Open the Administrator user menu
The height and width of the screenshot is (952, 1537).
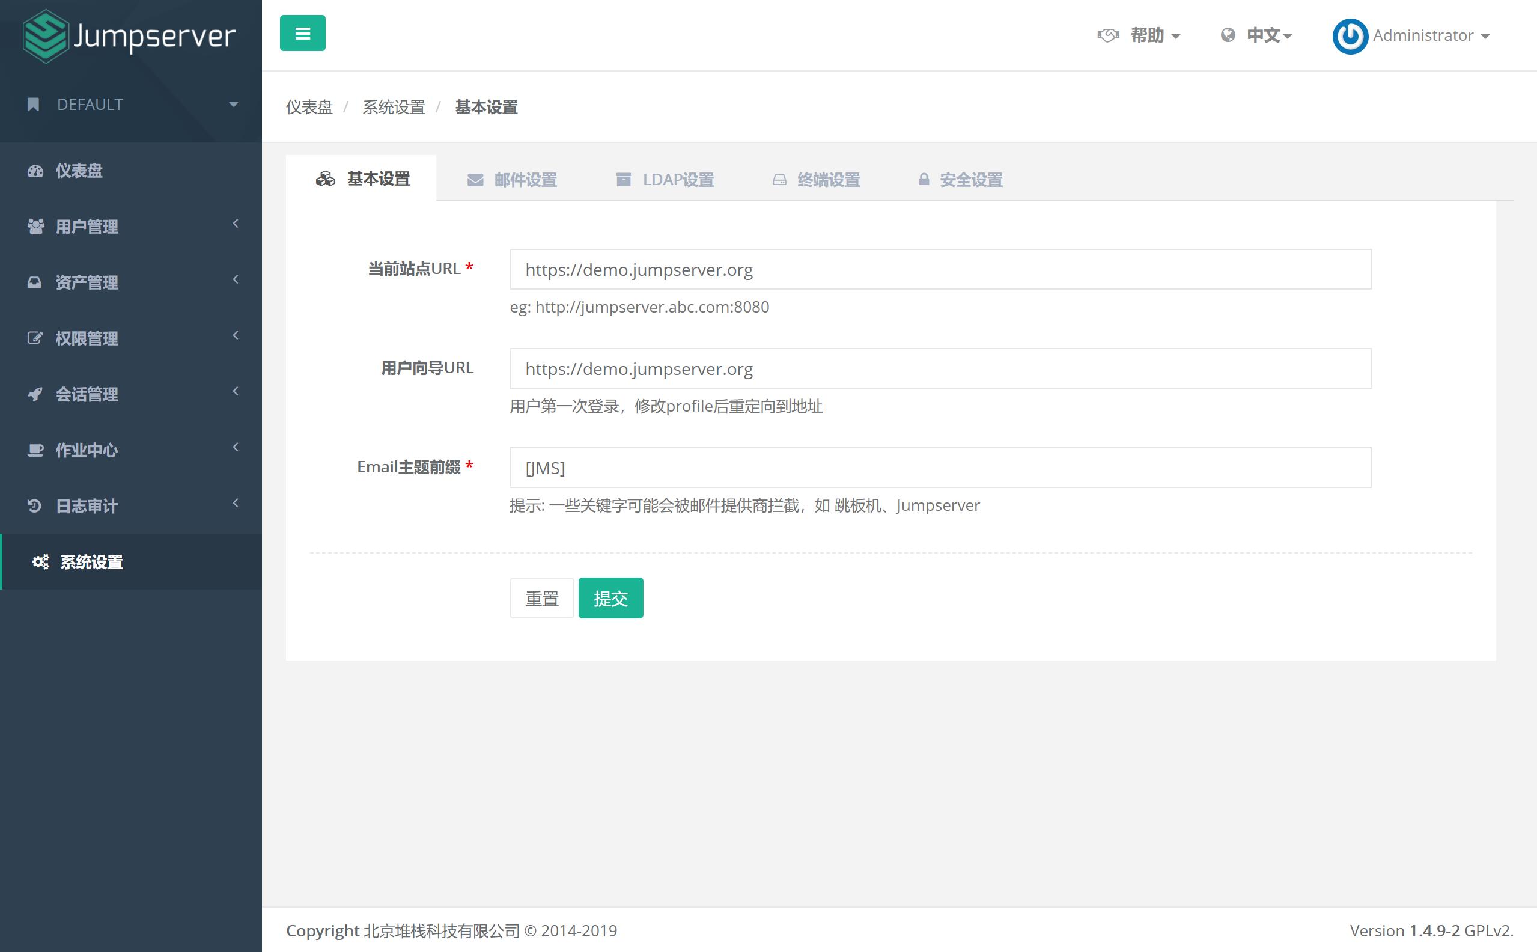click(1431, 36)
